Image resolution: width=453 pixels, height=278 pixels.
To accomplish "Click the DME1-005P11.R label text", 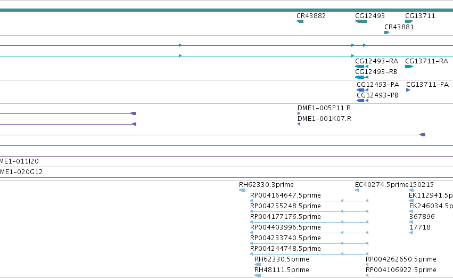I will tap(324, 108).
